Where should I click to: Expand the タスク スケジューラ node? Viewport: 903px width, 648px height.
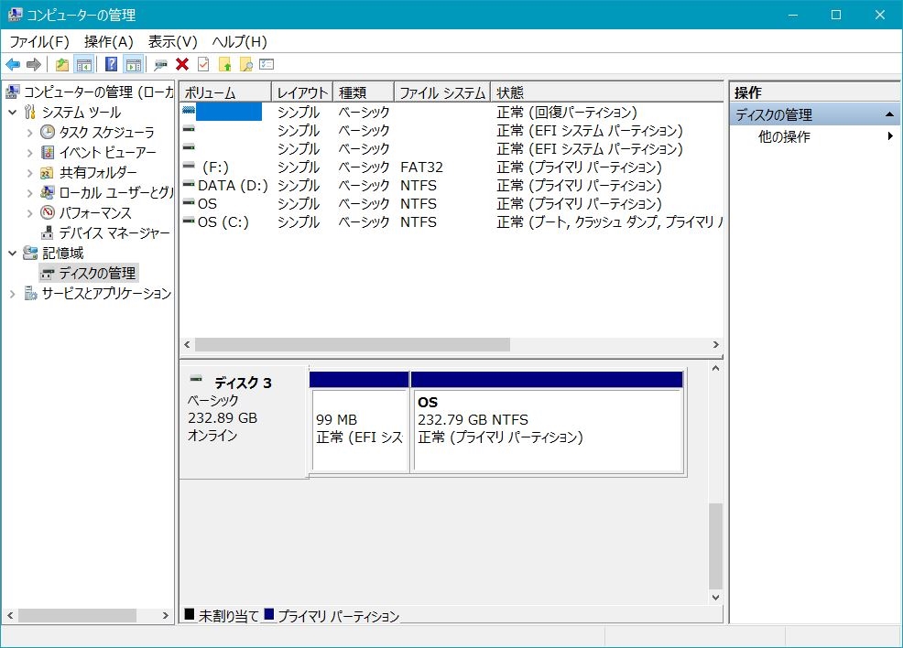[x=30, y=133]
